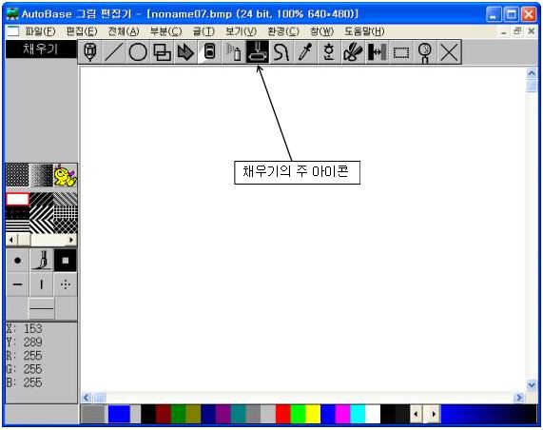Select the lasso freeform tool
543x430 pixels.
281,52
